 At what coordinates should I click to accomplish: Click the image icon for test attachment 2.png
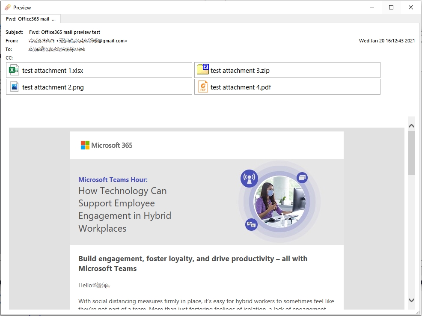(14, 87)
